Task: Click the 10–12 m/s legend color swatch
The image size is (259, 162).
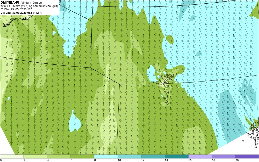Action: coord(129,157)
